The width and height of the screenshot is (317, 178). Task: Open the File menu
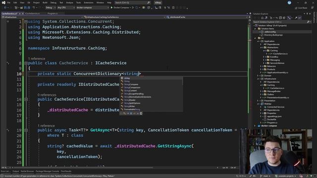8,2
